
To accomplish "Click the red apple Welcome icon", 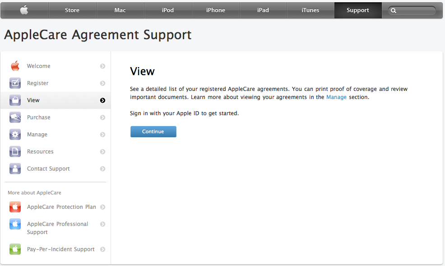I will (x=15, y=66).
